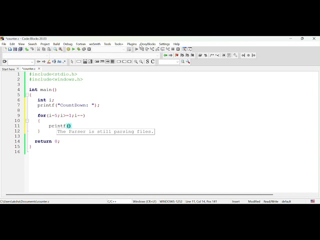Click the C/C++ language label in status bar
Viewport: 320px width, 240px height.
(112, 201)
